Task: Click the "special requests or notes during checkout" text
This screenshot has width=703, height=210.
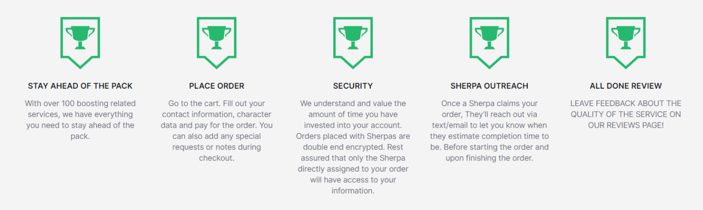Action: 216,147
